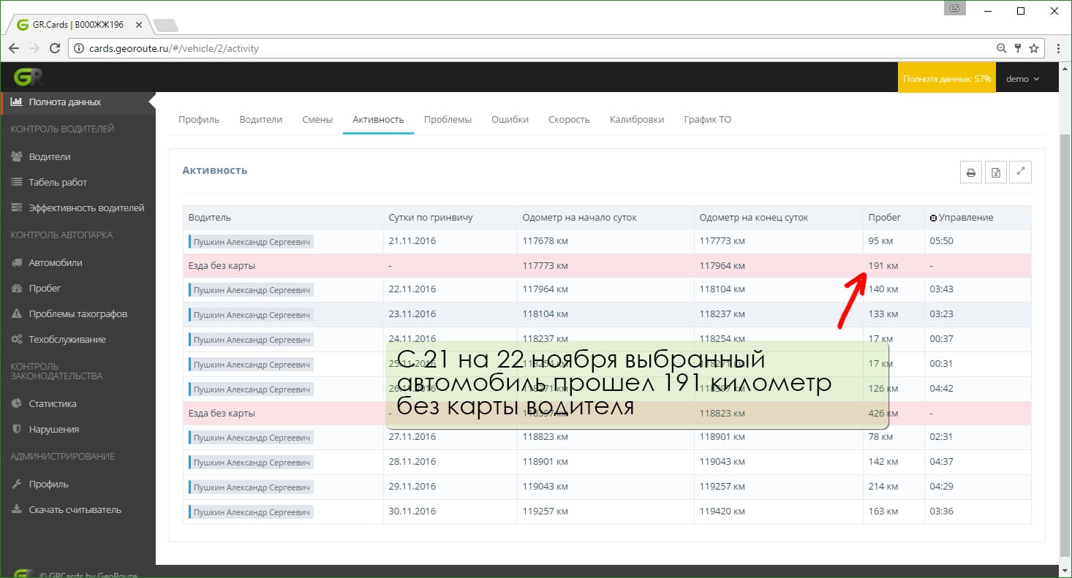The width and height of the screenshot is (1072, 578).
Task: Switch to the Профиль tab
Action: (x=199, y=120)
